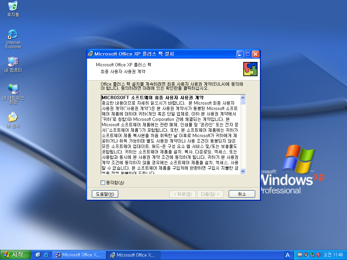347x260 pixels.
Task: Switch to first Microsoft Office taskbar button
Action: click(x=79, y=255)
